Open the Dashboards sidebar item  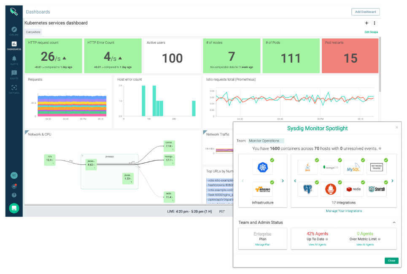(x=14, y=46)
